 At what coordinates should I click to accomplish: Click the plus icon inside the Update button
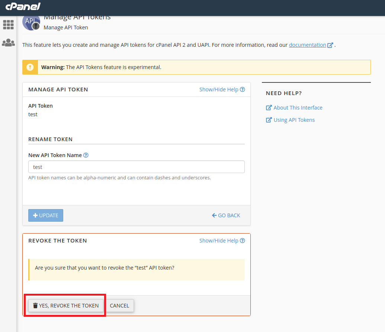point(36,215)
